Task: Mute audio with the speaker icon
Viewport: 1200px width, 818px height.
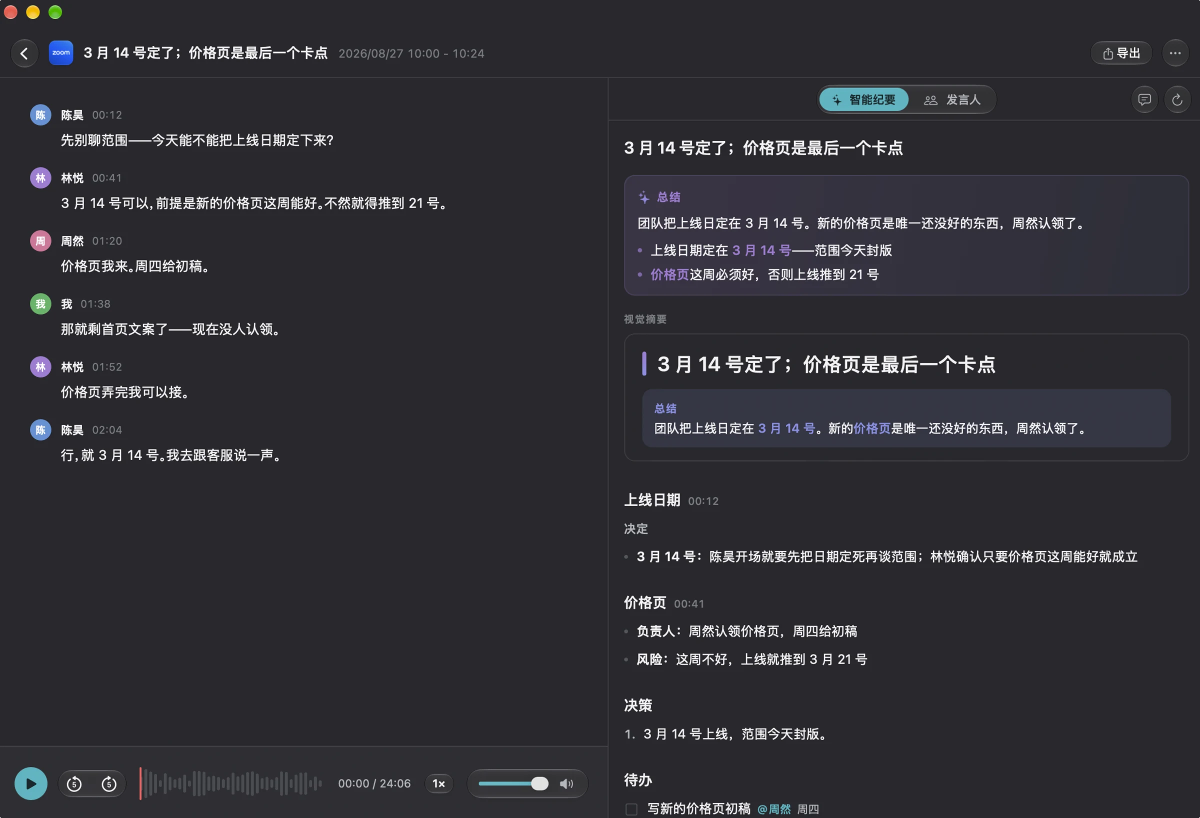Action: tap(566, 784)
